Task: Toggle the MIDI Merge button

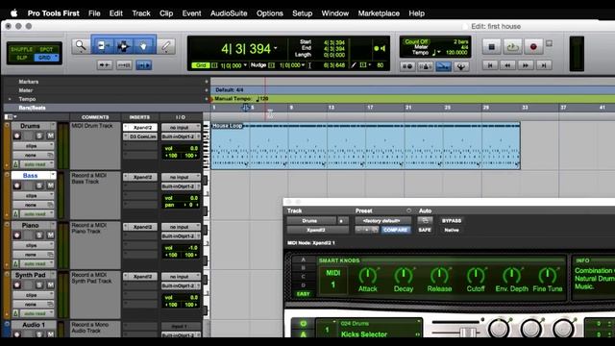Action: point(461,66)
